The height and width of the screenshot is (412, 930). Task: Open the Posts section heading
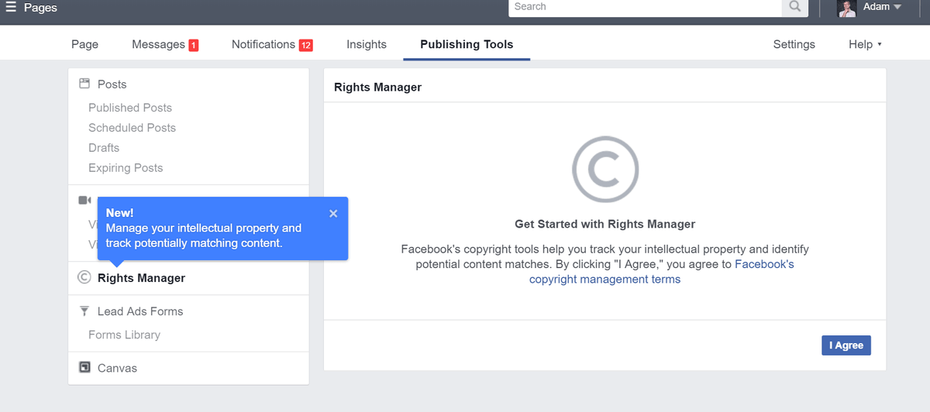tap(112, 84)
